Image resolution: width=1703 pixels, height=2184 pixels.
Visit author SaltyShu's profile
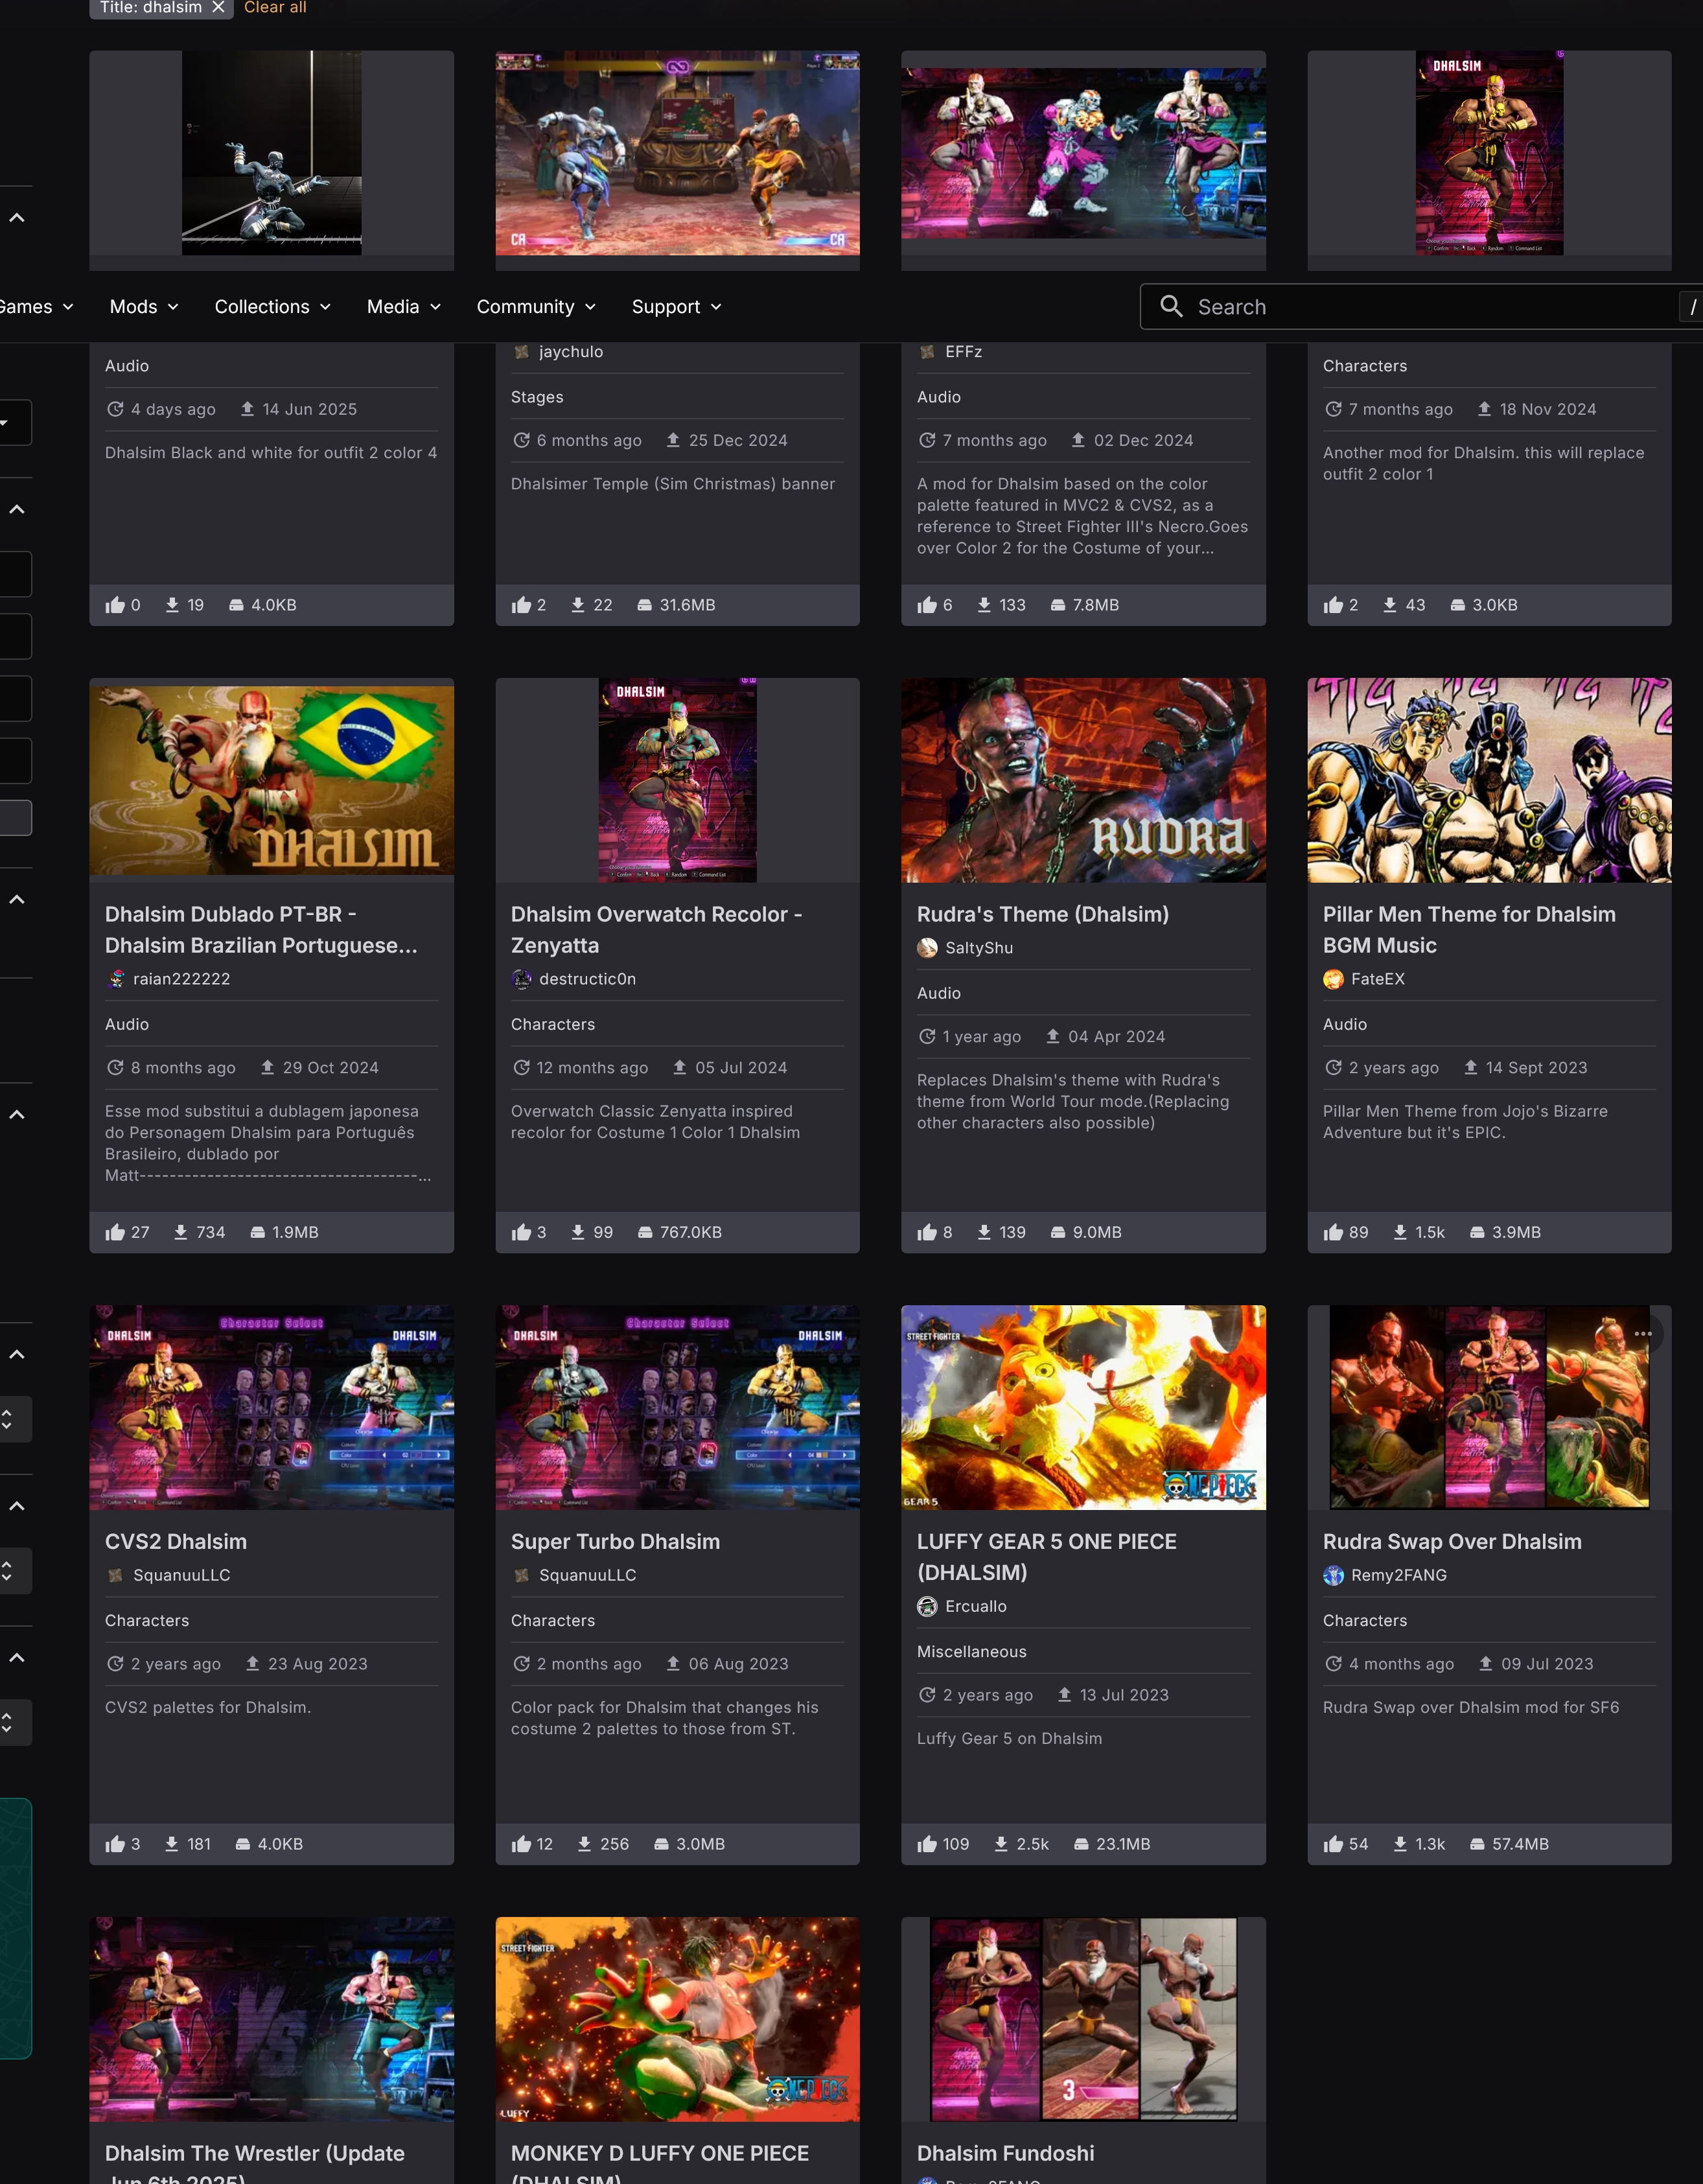pyautogui.click(x=978, y=948)
